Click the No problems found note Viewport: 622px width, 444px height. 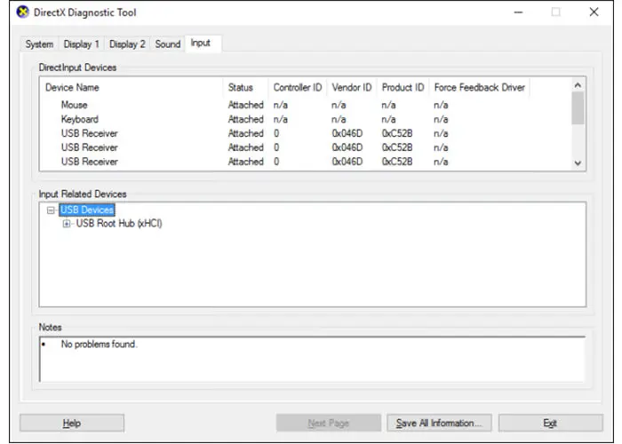99,345
